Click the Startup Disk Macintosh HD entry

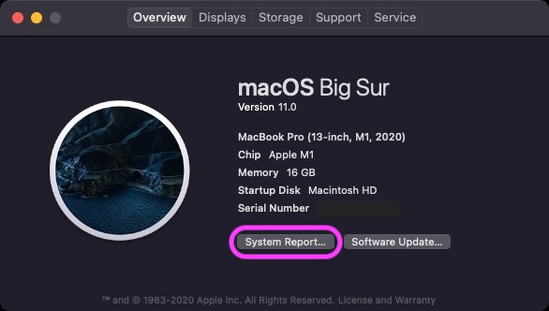(x=307, y=191)
